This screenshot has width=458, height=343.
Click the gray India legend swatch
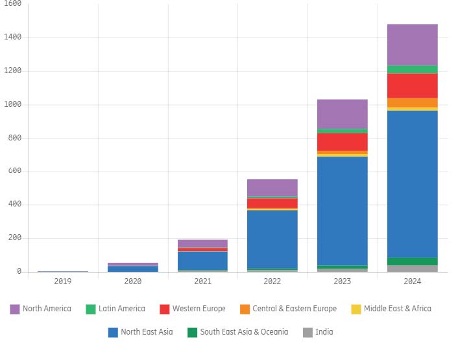pos(307,332)
